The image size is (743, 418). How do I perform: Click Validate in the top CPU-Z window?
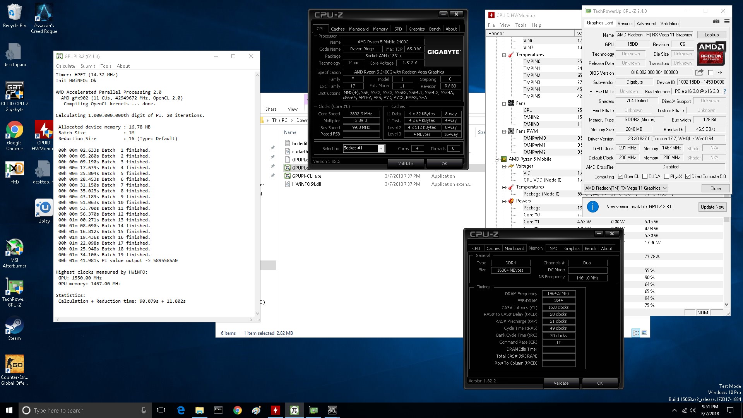point(406,164)
